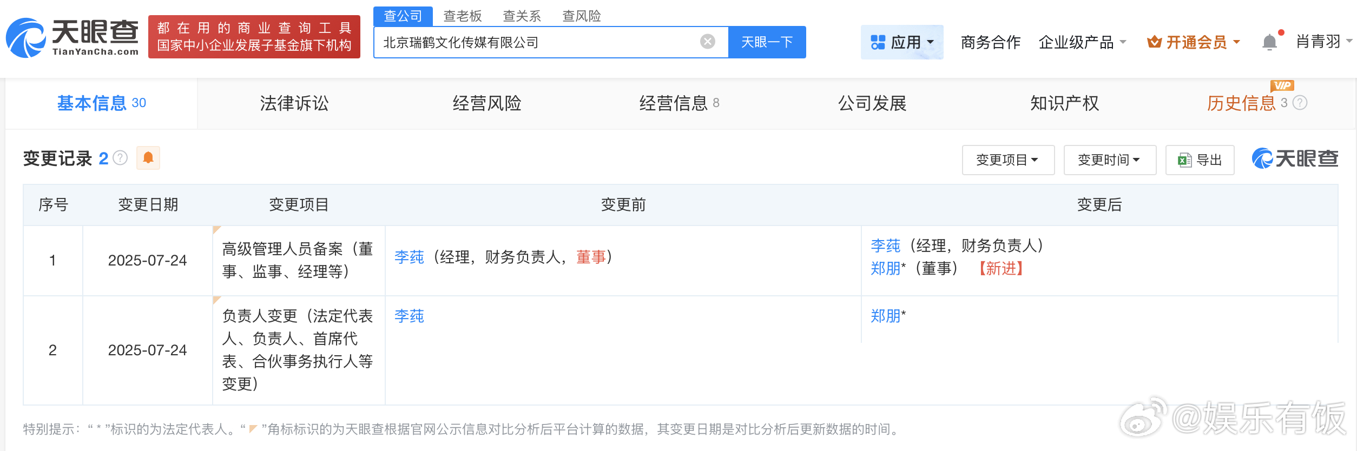This screenshot has height=451, width=1357.
Task: Open the 历史信息 VIP tab
Action: click(x=1241, y=103)
